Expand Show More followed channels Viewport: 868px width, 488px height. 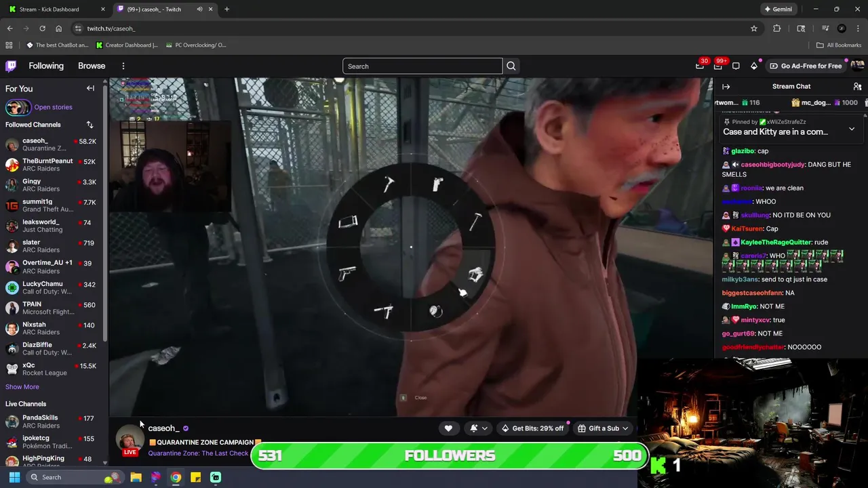pyautogui.click(x=22, y=387)
